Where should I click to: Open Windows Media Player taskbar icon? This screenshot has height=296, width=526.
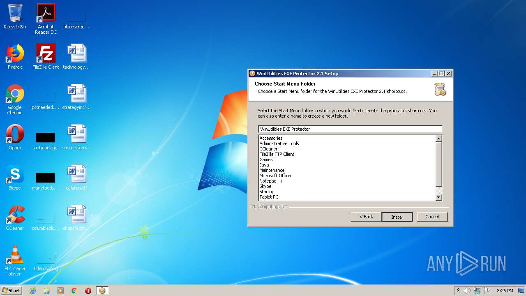pyautogui.click(x=60, y=291)
